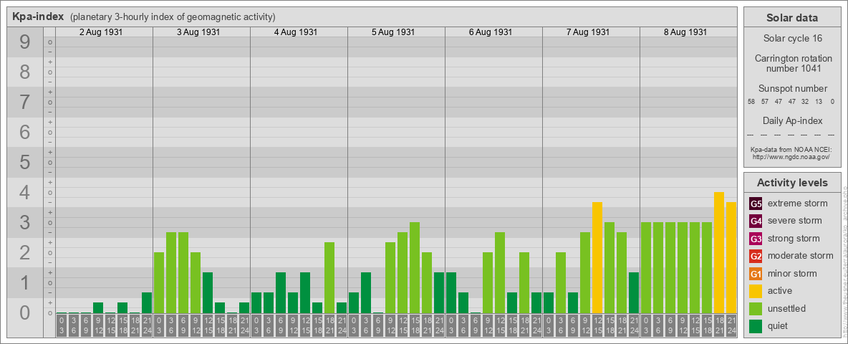This screenshot has height=344, width=848.
Task: Click the Kp scale value 0
Action: (25, 312)
